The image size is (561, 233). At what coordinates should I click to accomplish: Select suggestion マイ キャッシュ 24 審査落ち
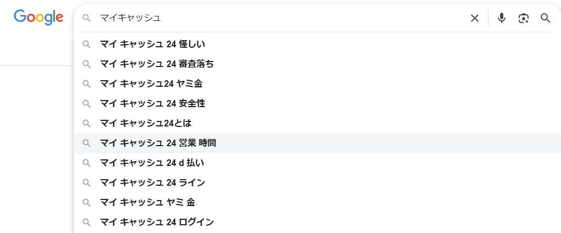tap(157, 64)
